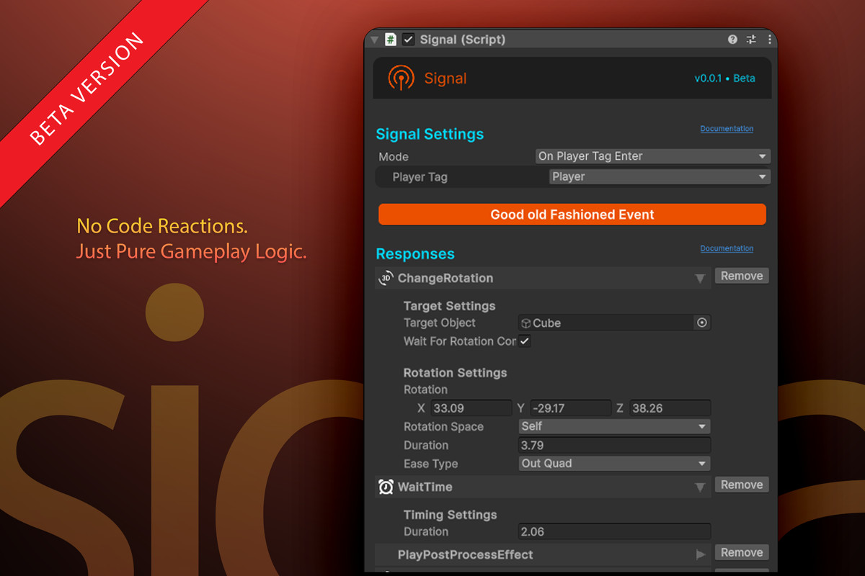Click the Ease Type property label
Viewport: 865px width, 576px height.
[x=430, y=464]
